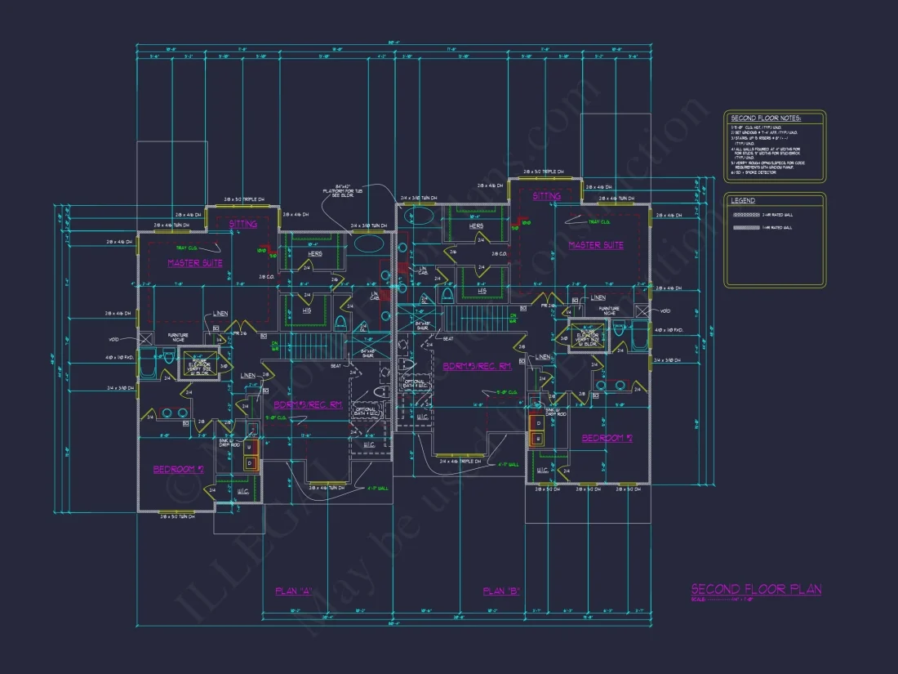Click the SITTING label in Plan A
This screenshot has height=674, width=898.
coord(242,224)
